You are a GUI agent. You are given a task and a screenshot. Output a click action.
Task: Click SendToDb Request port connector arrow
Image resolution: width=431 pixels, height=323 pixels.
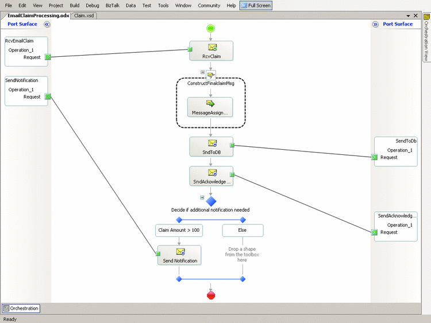tap(374, 157)
